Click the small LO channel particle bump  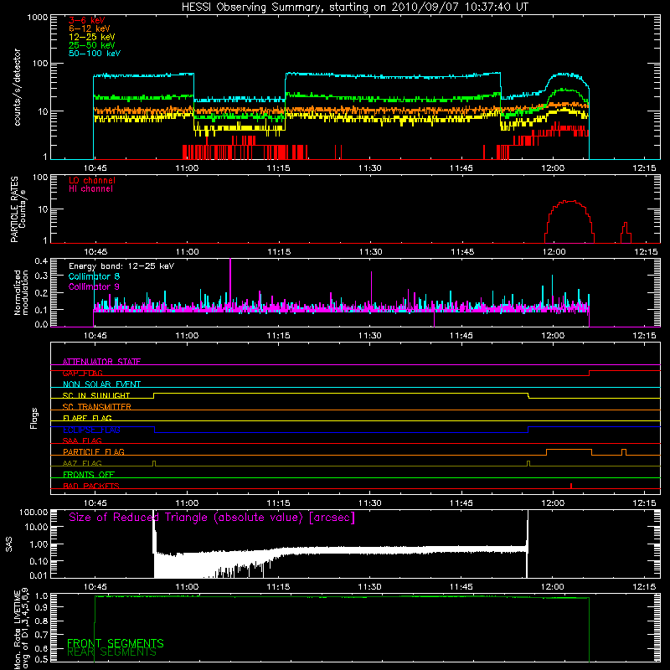pyautogui.click(x=626, y=233)
